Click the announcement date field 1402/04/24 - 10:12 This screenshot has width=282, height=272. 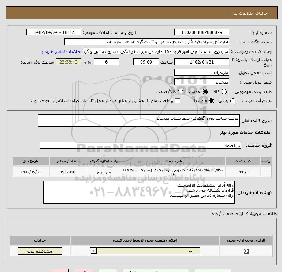[x=54, y=32]
